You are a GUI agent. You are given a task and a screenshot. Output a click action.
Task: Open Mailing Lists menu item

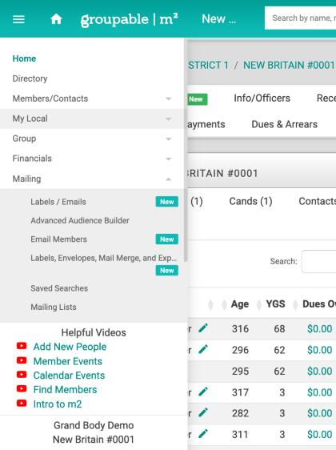[54, 307]
